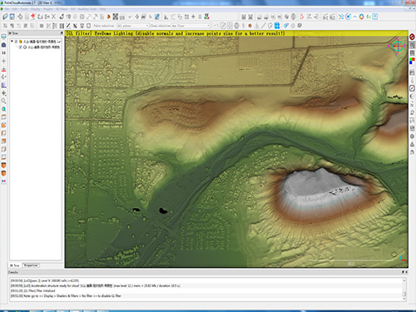Click the multicolor ring icon in top toolbar
The image size is (416, 312).
[x=362, y=17]
